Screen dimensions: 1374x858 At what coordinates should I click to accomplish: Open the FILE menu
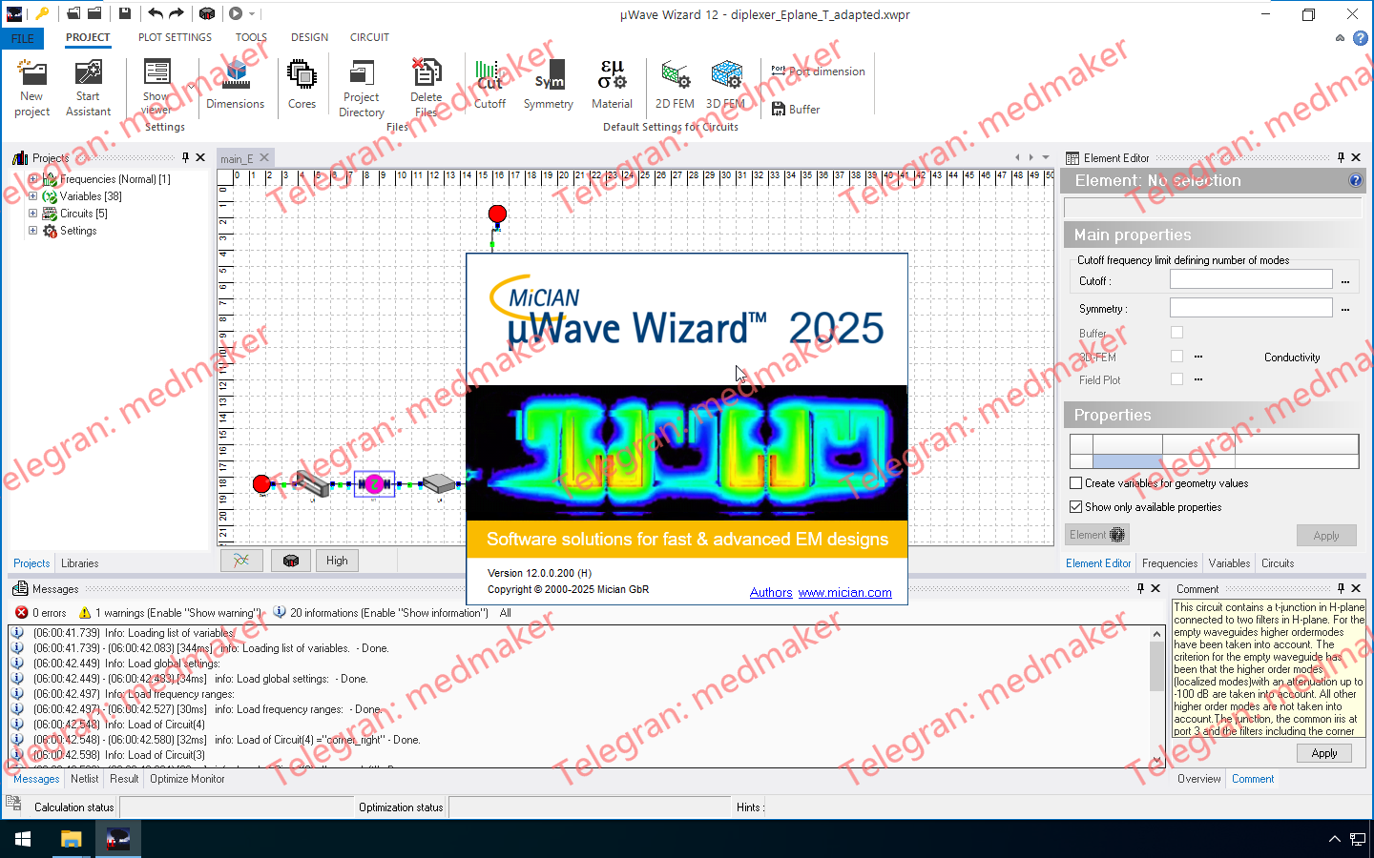pos(23,38)
